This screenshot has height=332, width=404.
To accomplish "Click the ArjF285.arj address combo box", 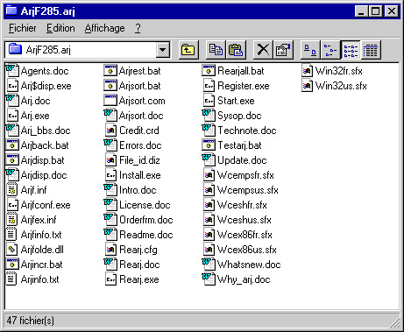I will tap(88, 50).
